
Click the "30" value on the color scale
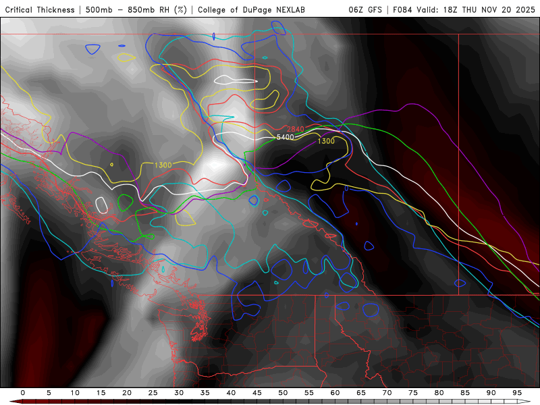(x=179, y=393)
